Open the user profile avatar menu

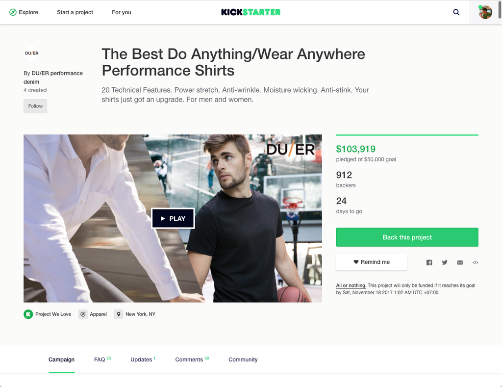[485, 12]
